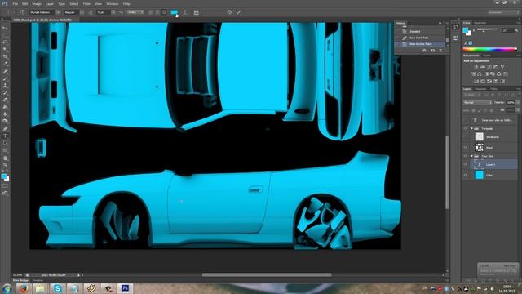Open the Character and Paragraph panels icon
The width and height of the screenshot is (522, 294).
[x=196, y=12]
